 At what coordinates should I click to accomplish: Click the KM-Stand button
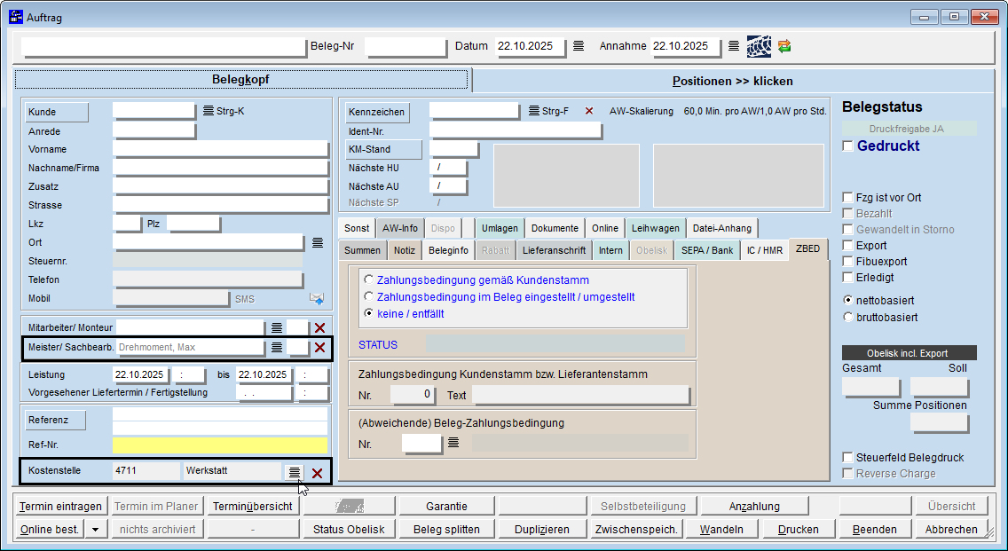click(x=384, y=149)
